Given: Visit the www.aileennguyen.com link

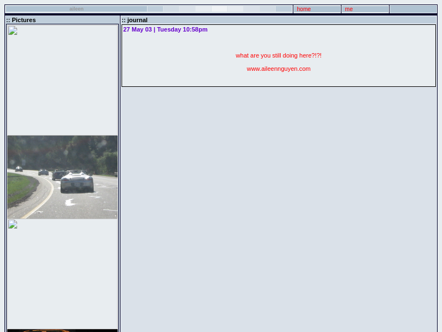Looking at the screenshot, I should 278,69.
